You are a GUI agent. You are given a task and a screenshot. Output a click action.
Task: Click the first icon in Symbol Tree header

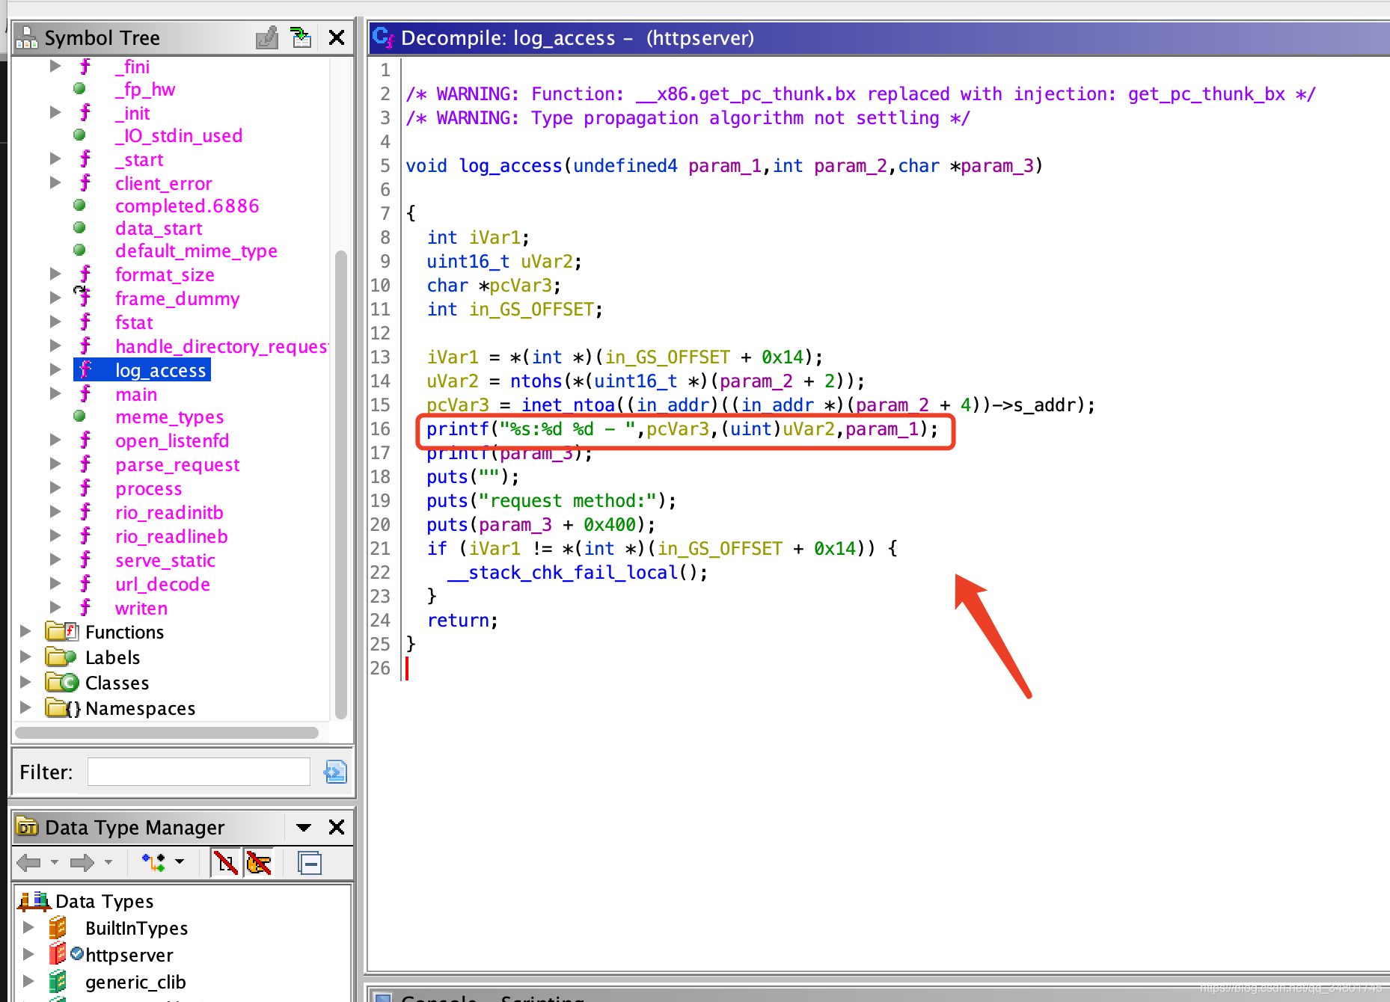click(267, 37)
